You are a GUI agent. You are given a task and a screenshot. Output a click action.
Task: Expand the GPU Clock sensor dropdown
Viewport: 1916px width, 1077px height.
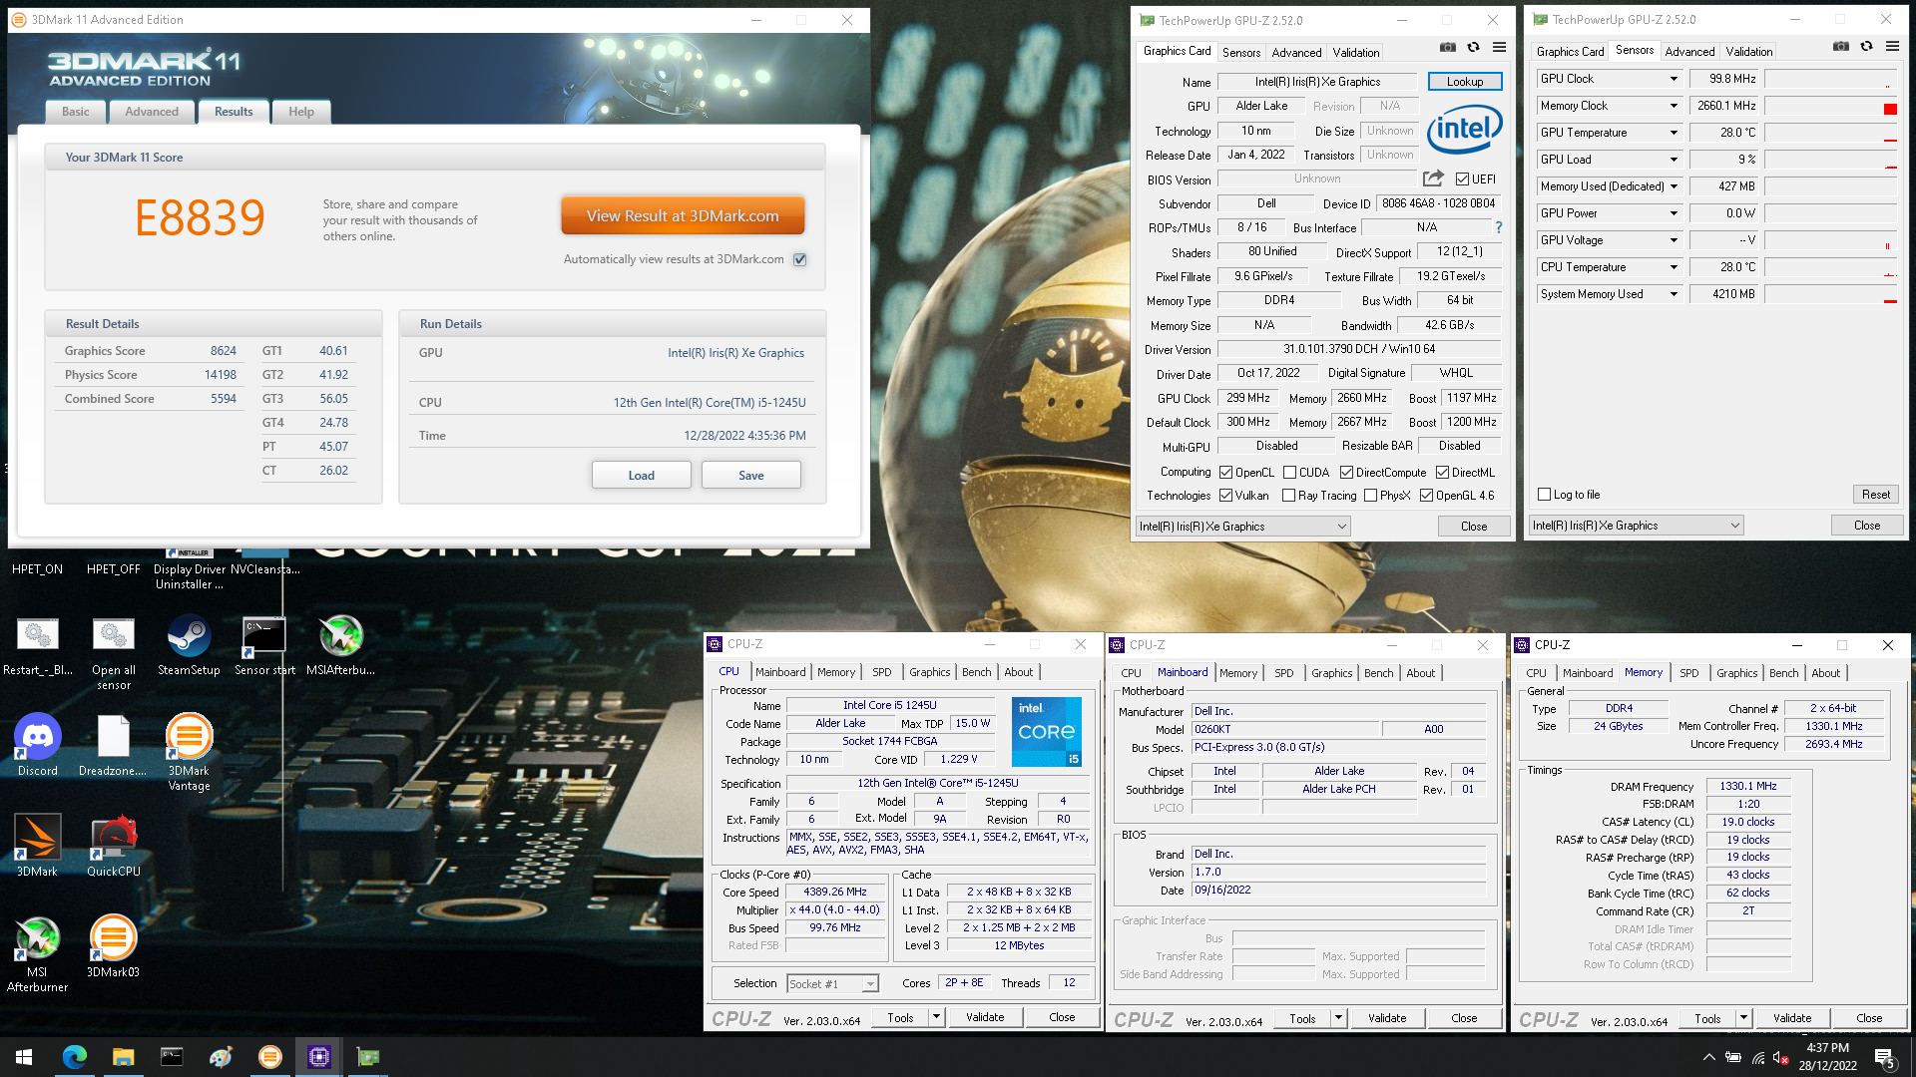(x=1674, y=79)
